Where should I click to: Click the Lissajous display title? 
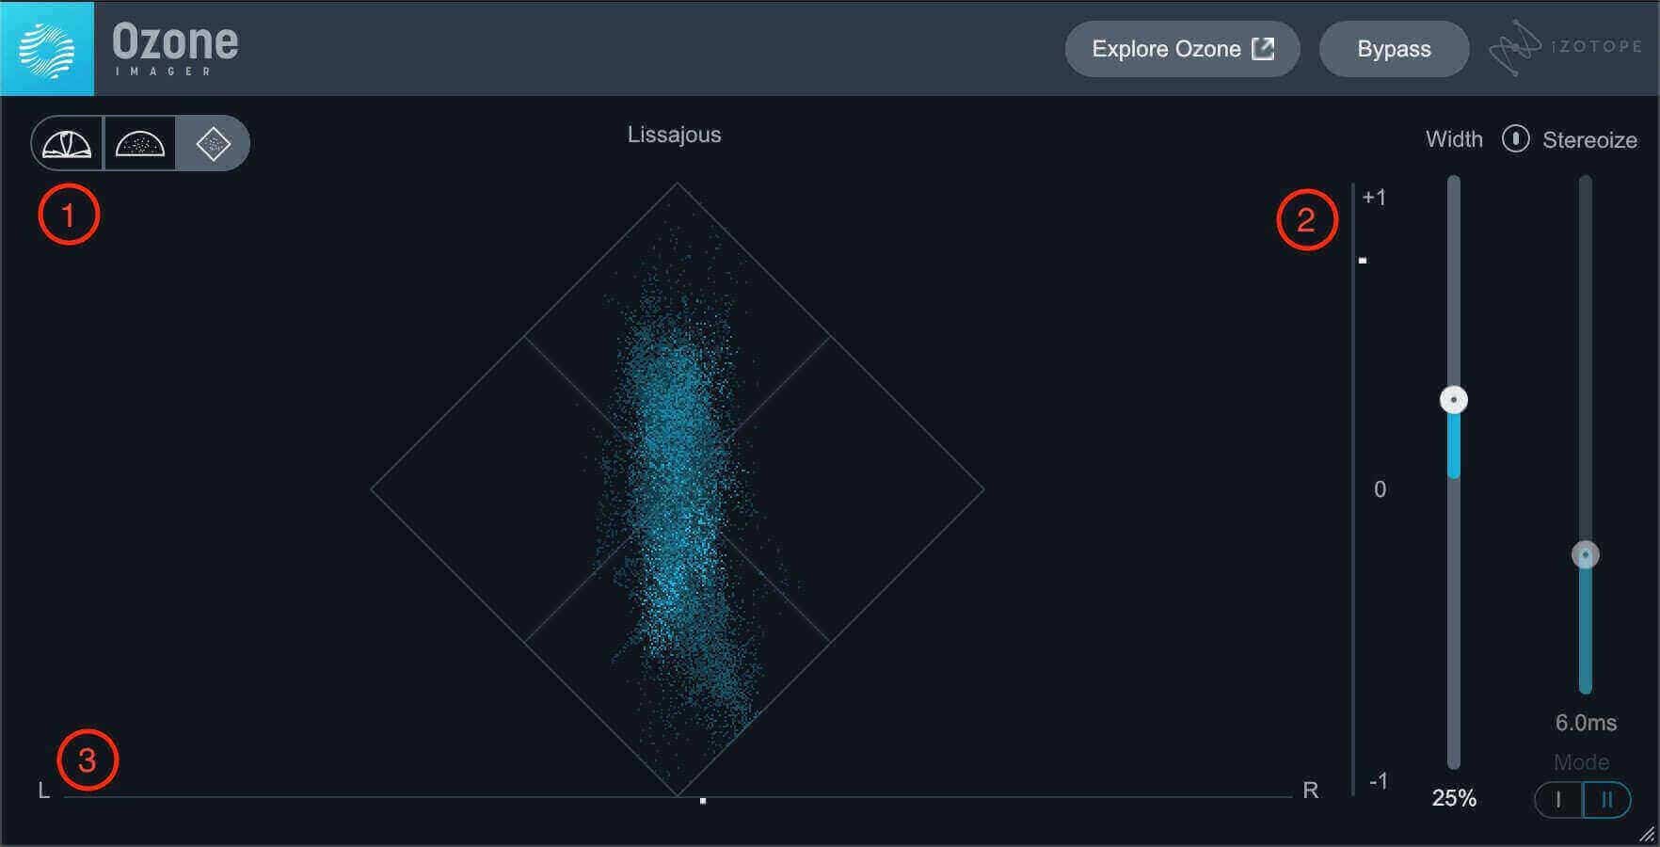coord(675,135)
